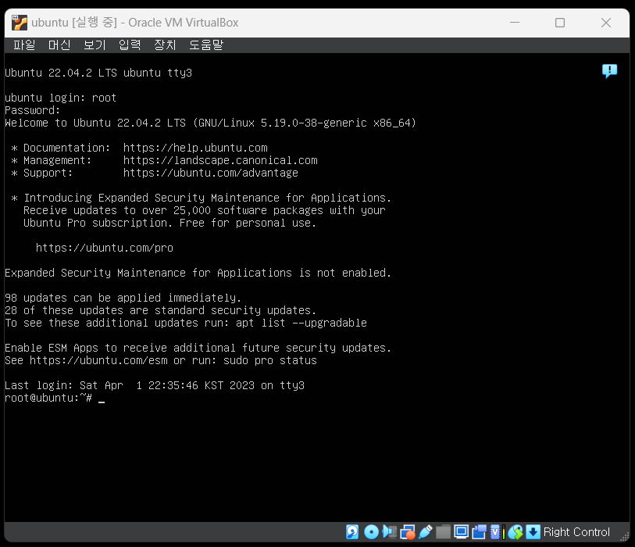The image size is (635, 547).
Task: Open the 입력 menu
Action: coord(130,45)
